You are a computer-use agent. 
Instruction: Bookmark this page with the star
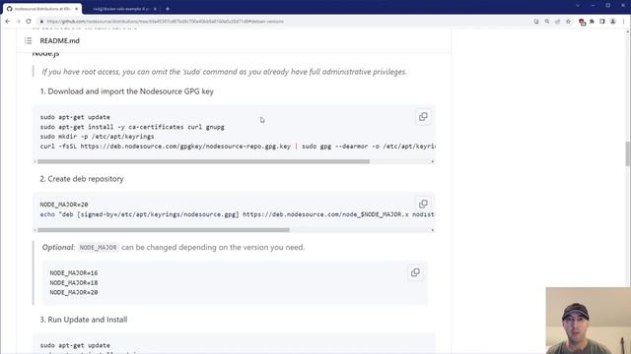[568, 22]
